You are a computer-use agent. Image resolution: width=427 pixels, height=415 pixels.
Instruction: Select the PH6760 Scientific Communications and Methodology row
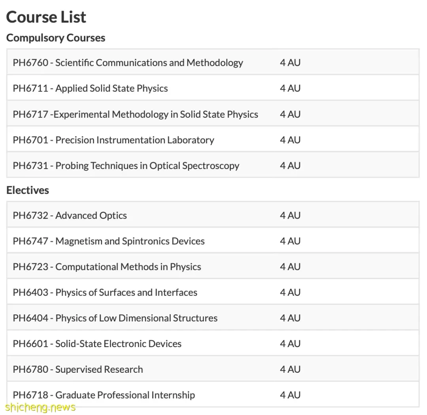click(x=213, y=62)
